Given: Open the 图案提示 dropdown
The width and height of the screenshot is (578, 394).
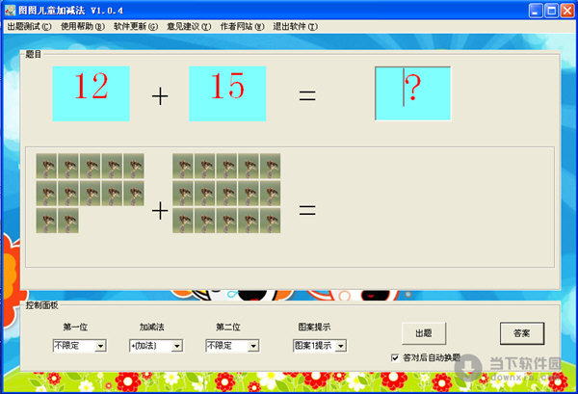Looking at the screenshot, I should pyautogui.click(x=340, y=345).
